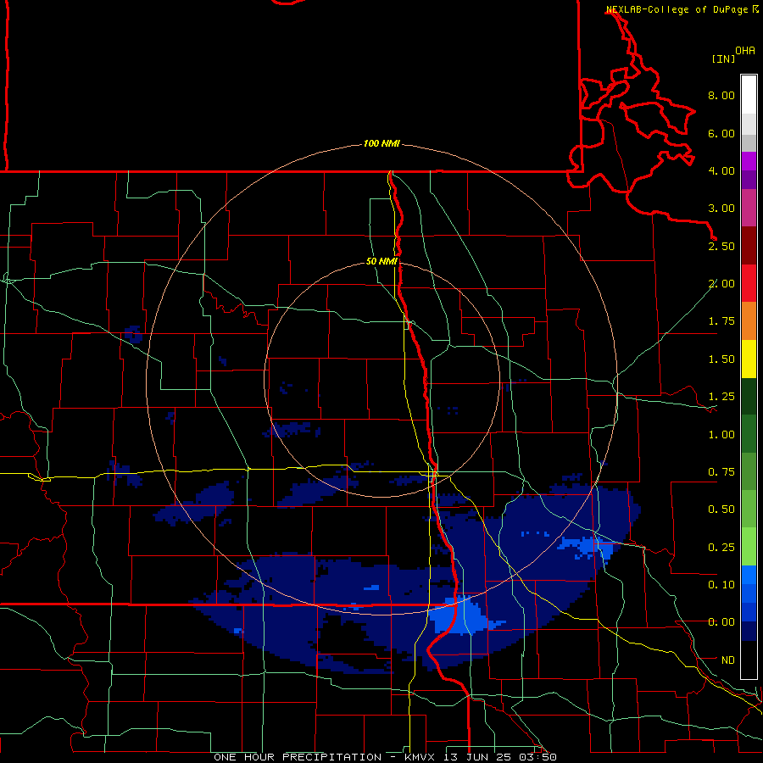This screenshot has height=763, width=763.
Task: Click the 'KMVX' radar site identifier
Action: coord(420,757)
